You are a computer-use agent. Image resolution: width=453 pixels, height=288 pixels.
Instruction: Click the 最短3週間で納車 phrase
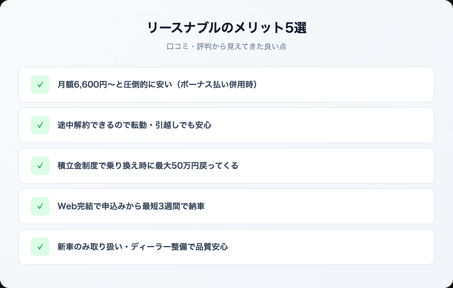coord(173,206)
